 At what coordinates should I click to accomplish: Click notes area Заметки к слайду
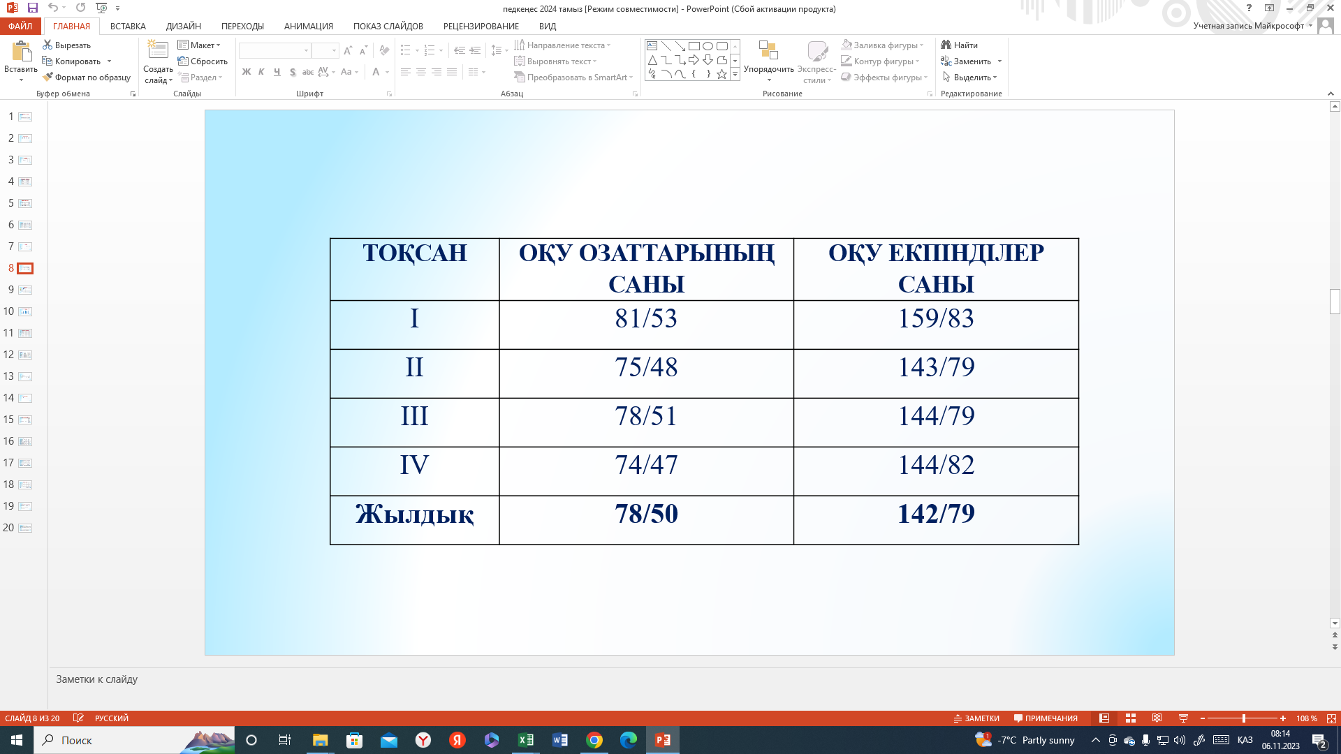tap(96, 679)
